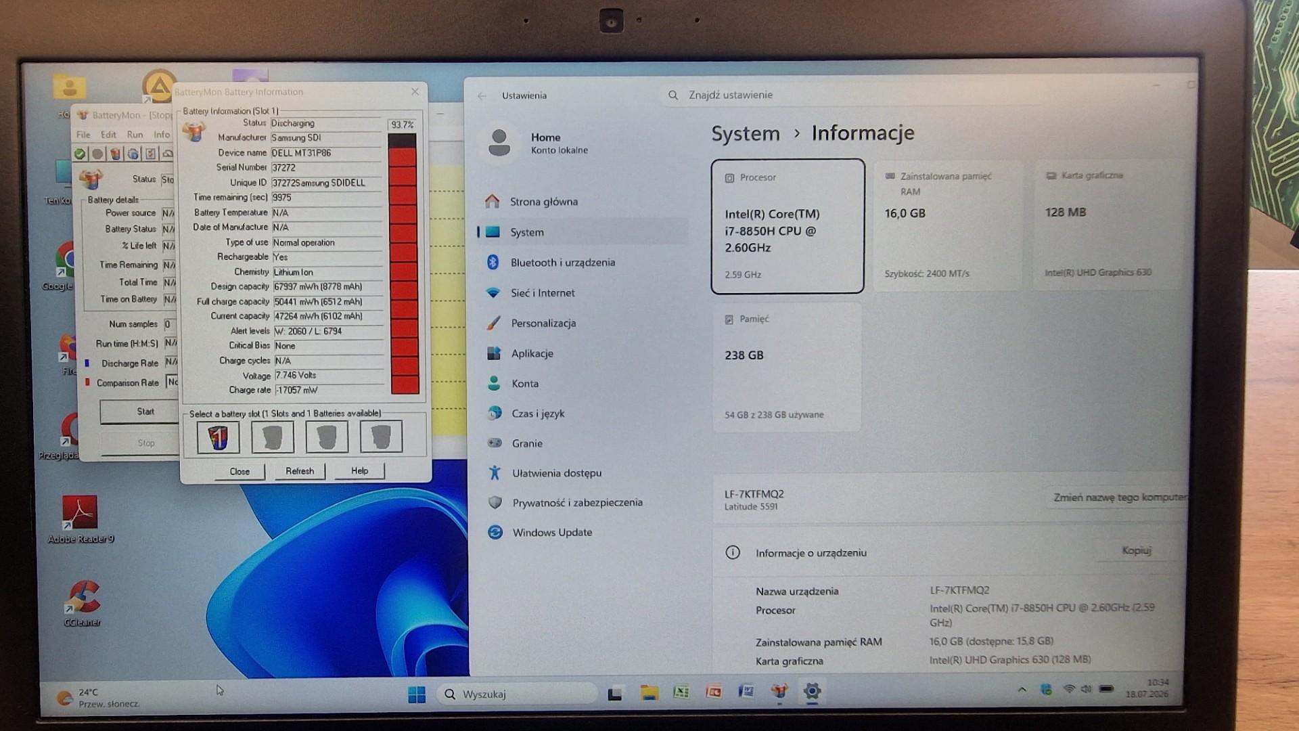This screenshot has height=731, width=1299.
Task: Click the Wyszukaj taskbar search box
Action: pyautogui.click(x=518, y=694)
